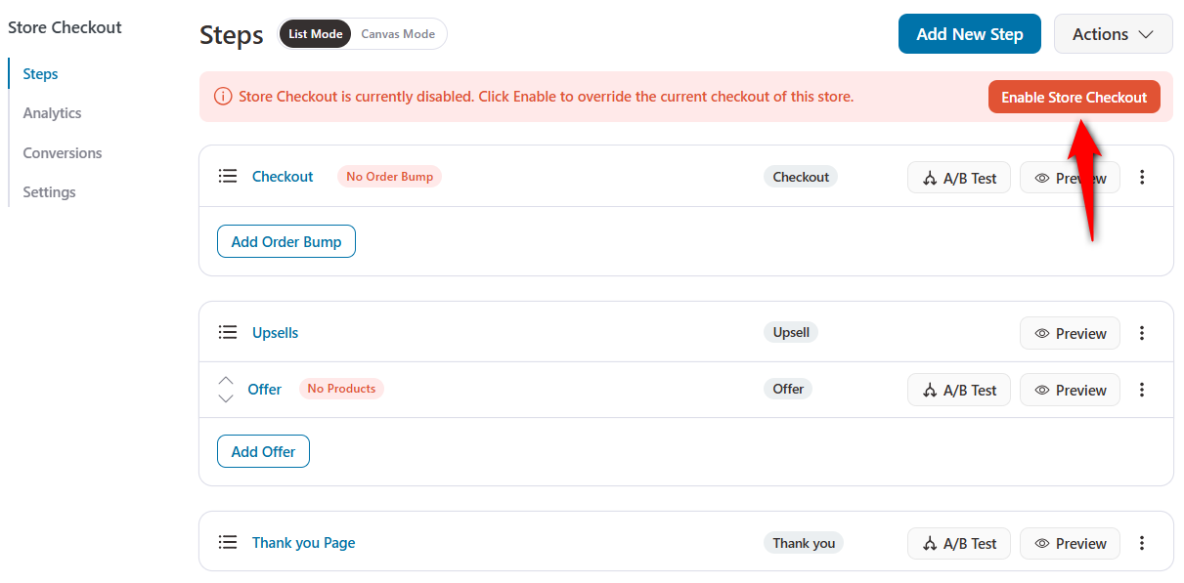The image size is (1184, 583).
Task: Click Enable Store Checkout button
Action: [x=1074, y=98]
